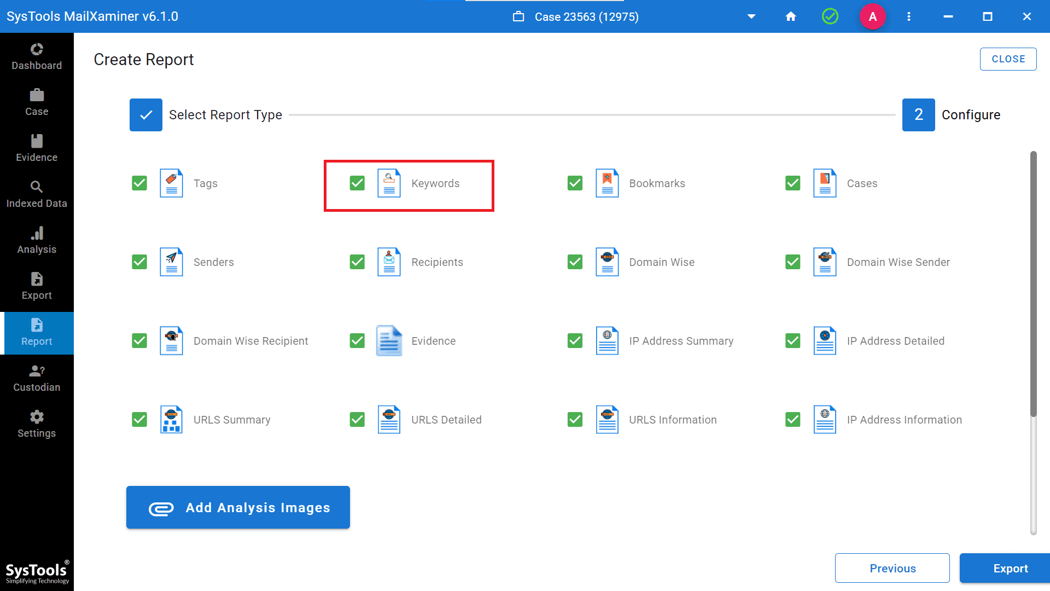The width and height of the screenshot is (1050, 591).
Task: Uncheck the IP Address Detailed checkbox
Action: (x=792, y=340)
